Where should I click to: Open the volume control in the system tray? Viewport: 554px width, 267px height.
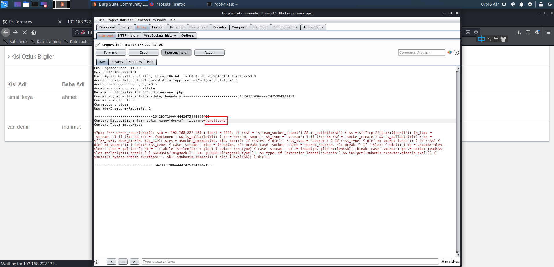513,4
